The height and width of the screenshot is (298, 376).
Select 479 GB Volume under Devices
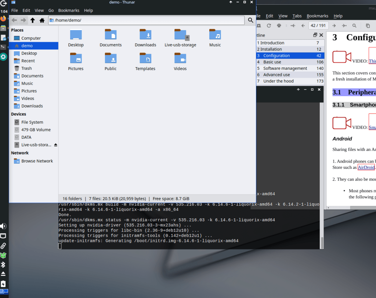36,130
